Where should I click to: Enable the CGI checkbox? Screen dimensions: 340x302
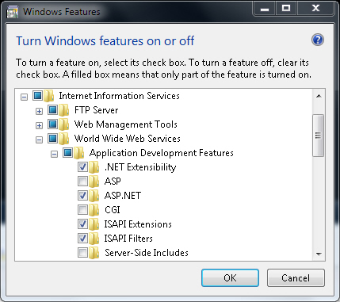[82, 209]
